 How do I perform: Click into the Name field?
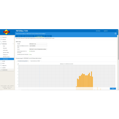point(38,49)
